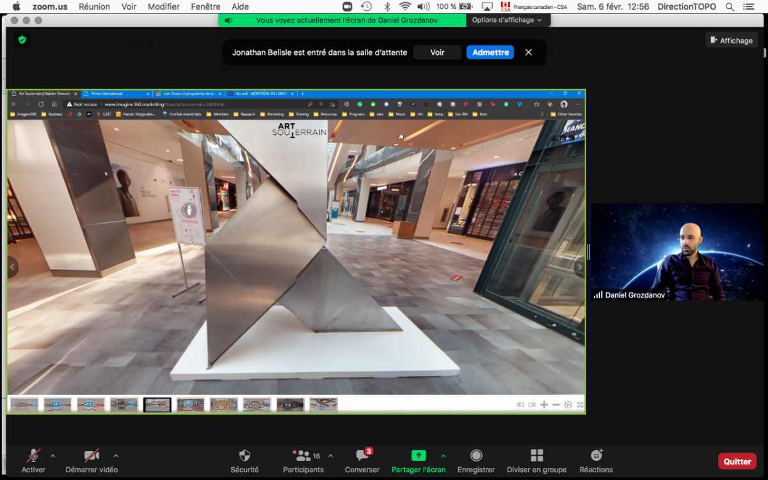
Task: Click the Partager l'écran share icon
Action: pos(418,456)
